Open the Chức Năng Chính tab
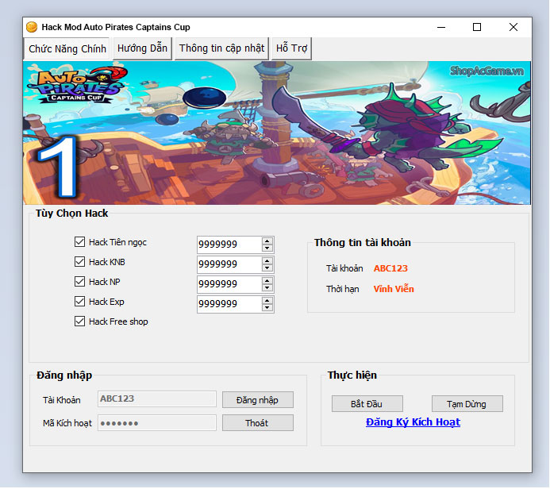The image size is (550, 489). point(67,48)
